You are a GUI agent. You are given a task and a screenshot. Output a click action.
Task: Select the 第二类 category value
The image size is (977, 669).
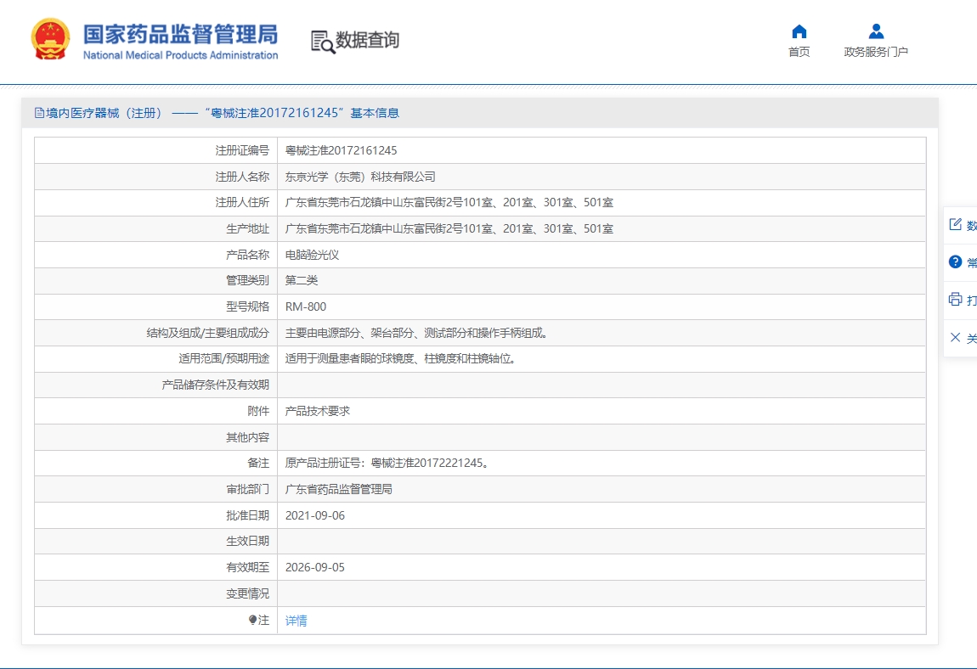[302, 280]
